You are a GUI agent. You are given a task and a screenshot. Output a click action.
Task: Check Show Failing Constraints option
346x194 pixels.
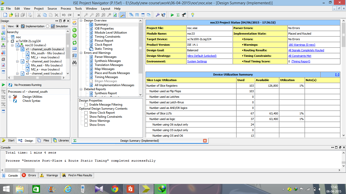point(86,117)
